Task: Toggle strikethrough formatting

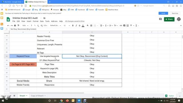Action: pos(79,25)
